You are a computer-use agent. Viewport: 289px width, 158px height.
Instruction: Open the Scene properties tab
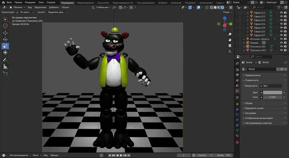point(237,86)
